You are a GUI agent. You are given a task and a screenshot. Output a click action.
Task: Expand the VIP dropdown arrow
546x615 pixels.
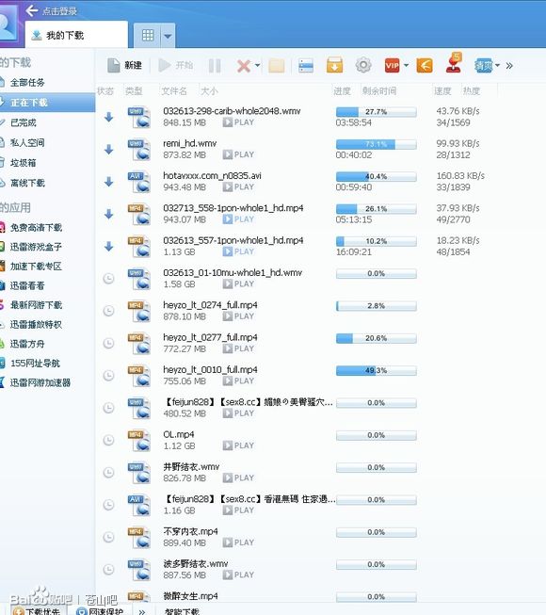pos(406,66)
